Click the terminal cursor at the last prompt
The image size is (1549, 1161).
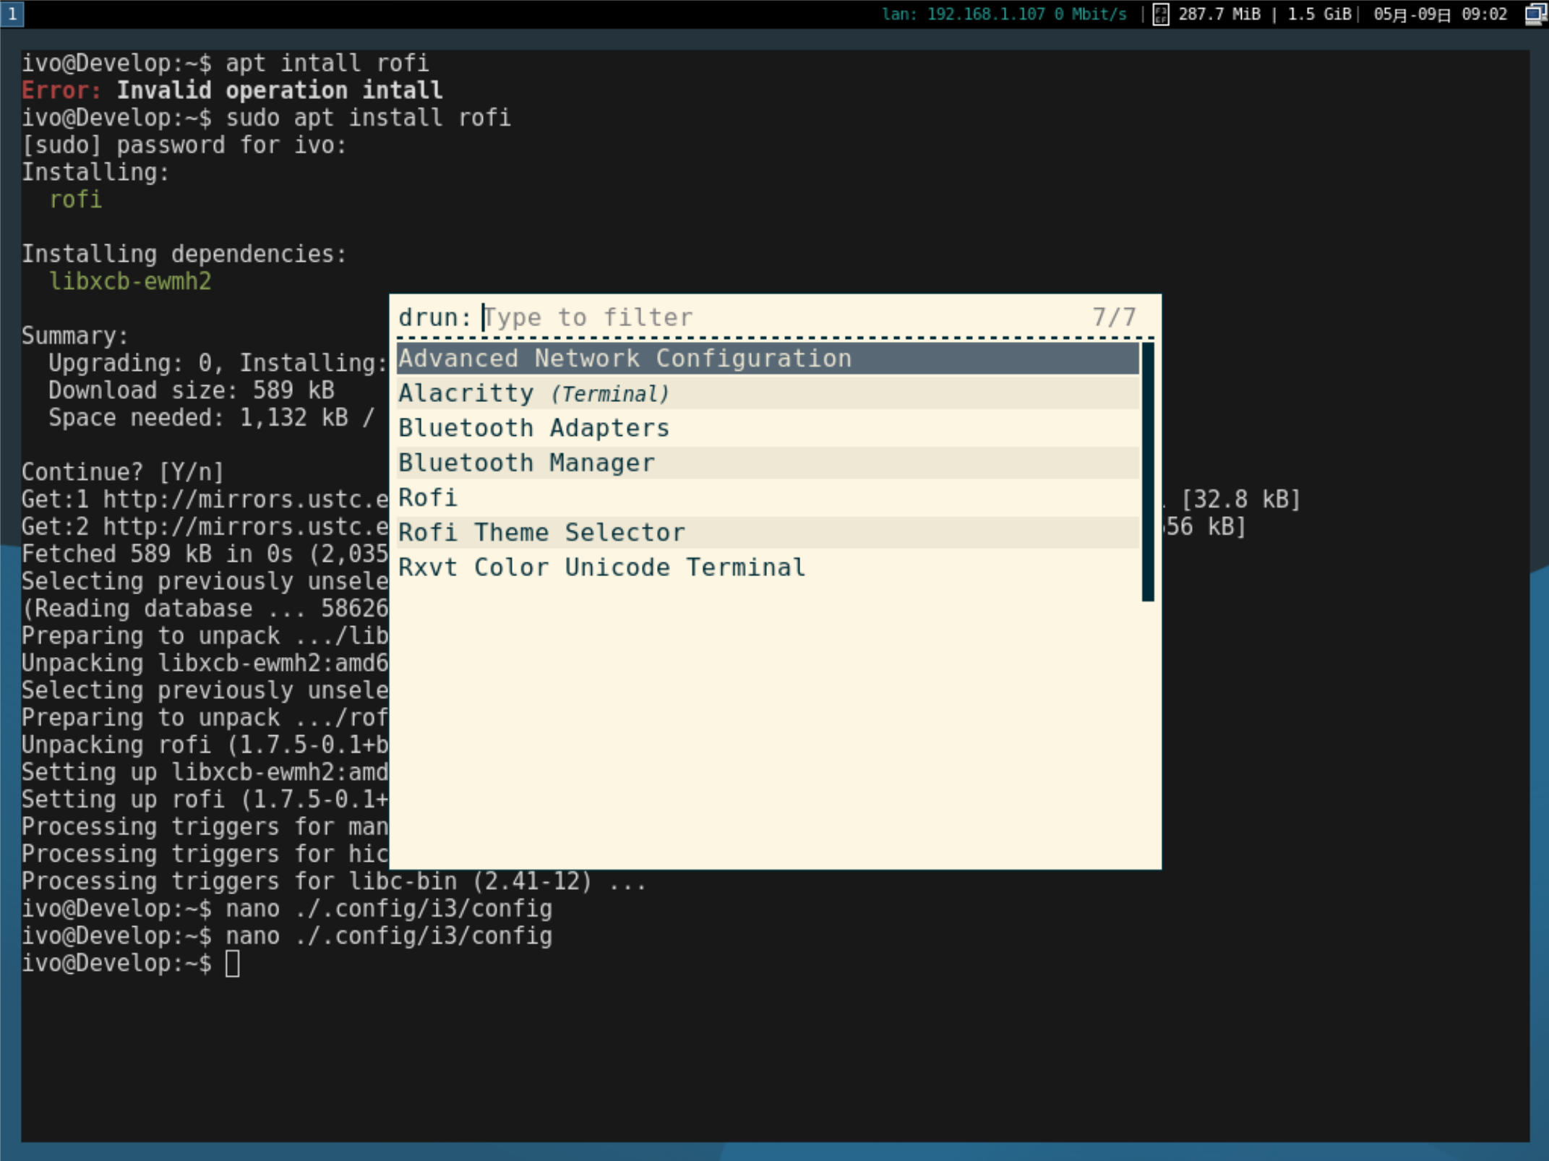[232, 964]
